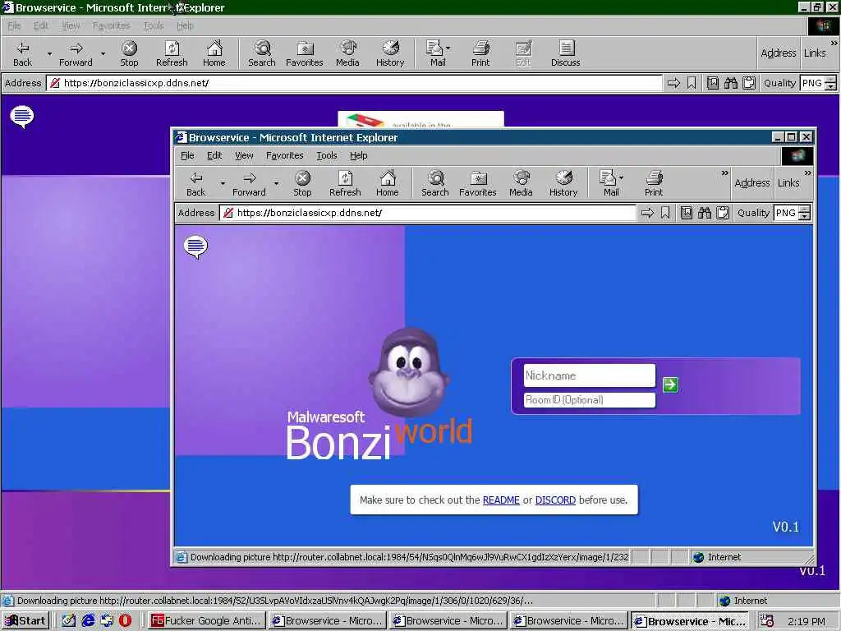Click Favorites button in background window toolbar

click(305, 53)
